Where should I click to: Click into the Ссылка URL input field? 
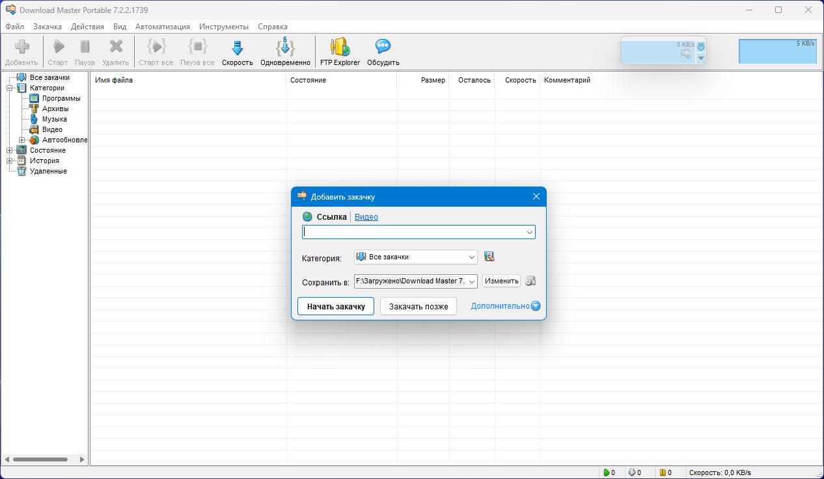coord(413,232)
